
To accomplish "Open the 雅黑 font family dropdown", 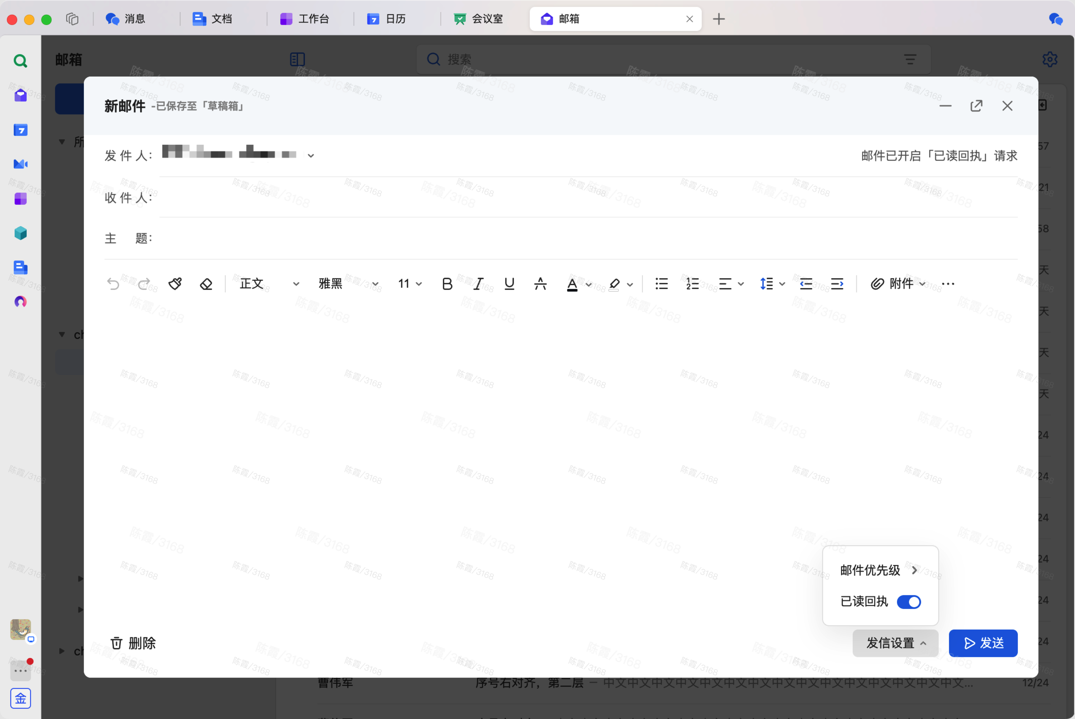I will point(349,284).
